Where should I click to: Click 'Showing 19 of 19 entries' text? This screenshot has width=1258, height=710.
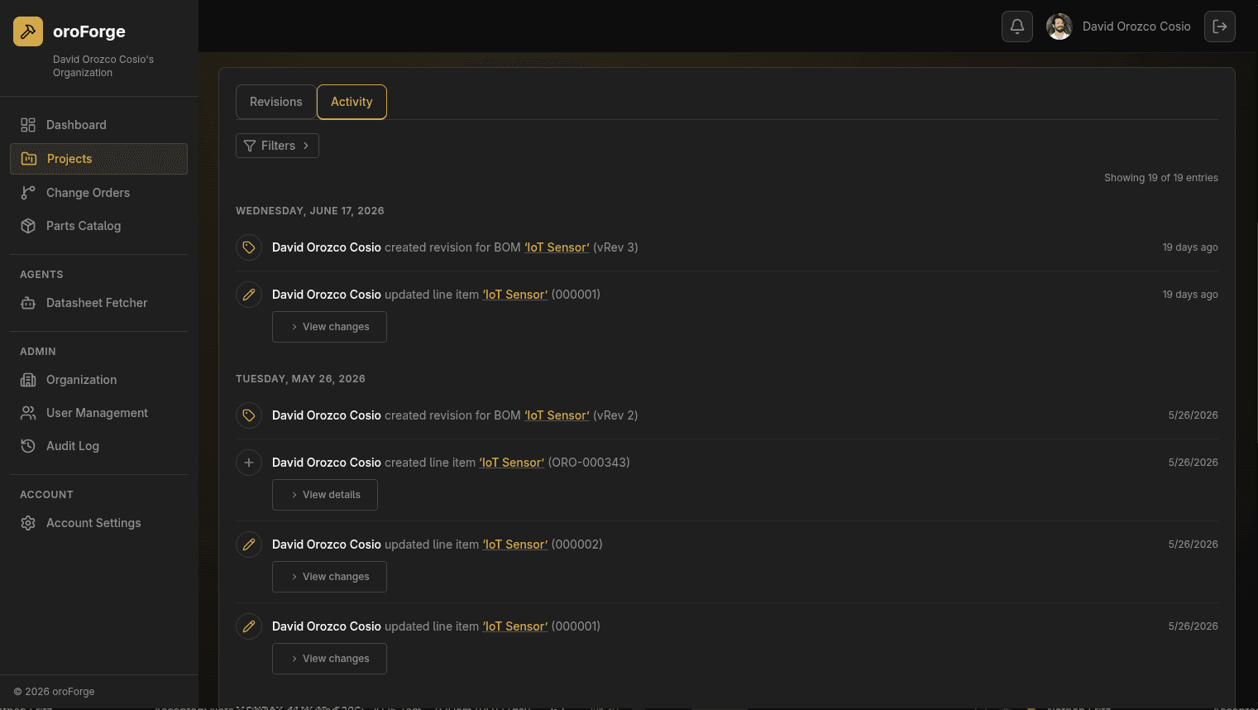(x=1161, y=178)
